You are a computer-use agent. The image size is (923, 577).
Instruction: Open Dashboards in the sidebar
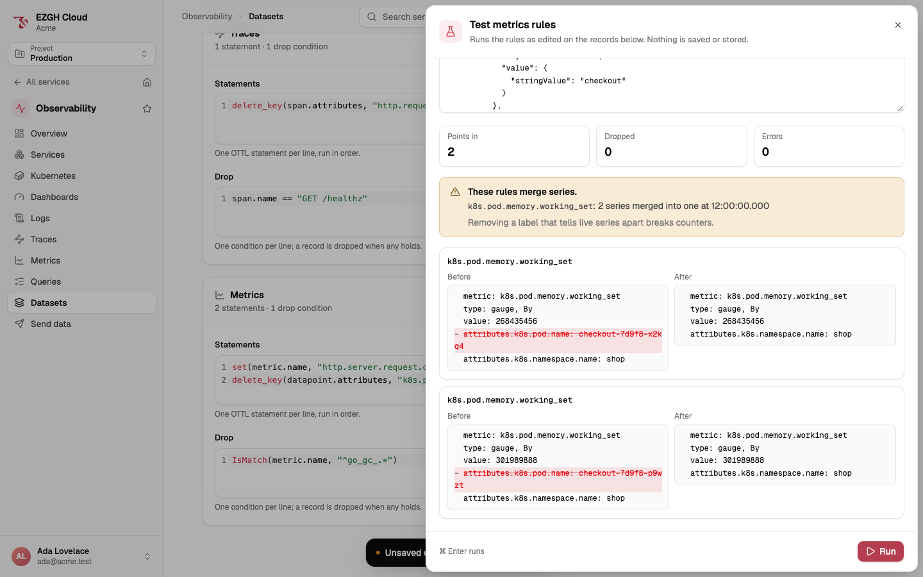[x=81, y=197]
